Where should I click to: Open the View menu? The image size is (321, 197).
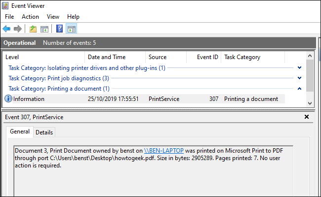53,17
